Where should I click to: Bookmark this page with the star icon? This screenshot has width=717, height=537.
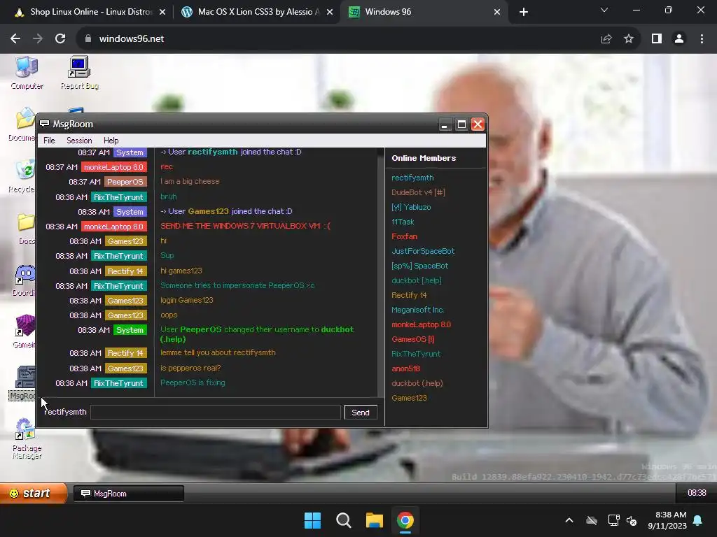click(629, 39)
